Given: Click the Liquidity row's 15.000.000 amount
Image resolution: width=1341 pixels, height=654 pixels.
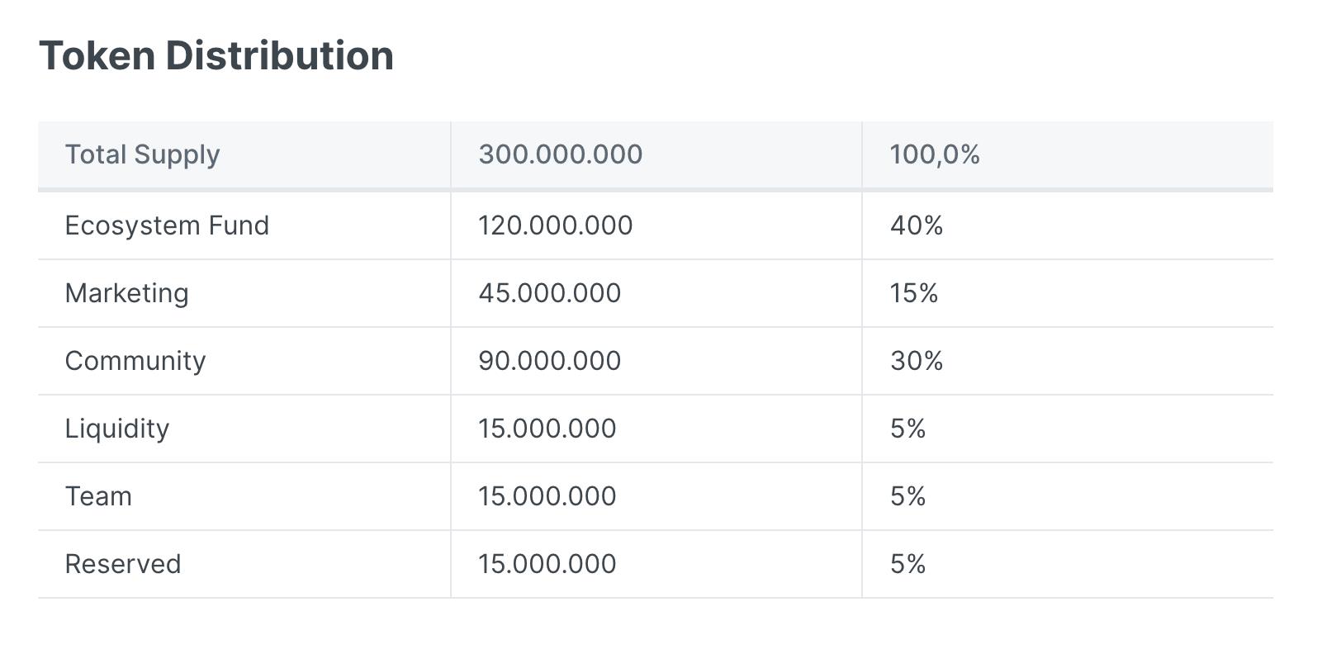Looking at the screenshot, I should pos(547,429).
